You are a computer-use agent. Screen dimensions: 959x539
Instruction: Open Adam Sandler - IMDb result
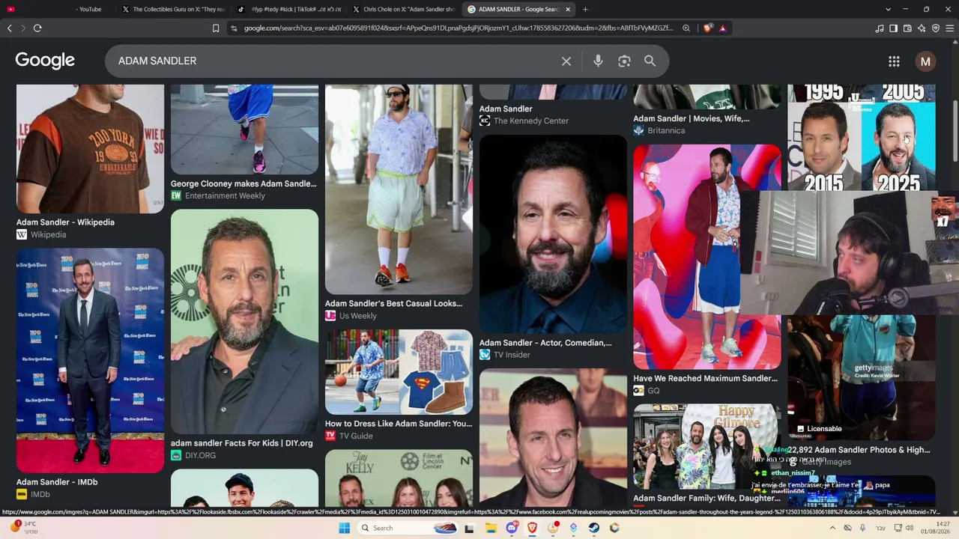click(57, 482)
